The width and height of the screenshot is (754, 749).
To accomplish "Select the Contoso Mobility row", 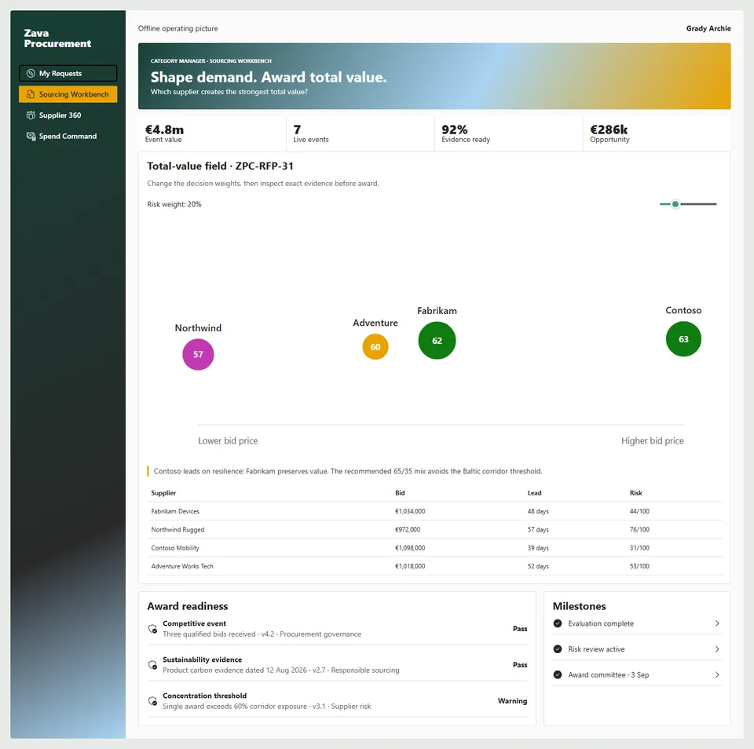I will tap(434, 547).
